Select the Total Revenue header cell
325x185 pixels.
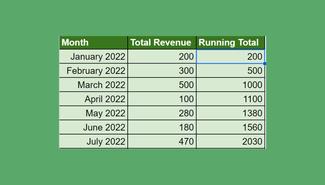tap(162, 42)
